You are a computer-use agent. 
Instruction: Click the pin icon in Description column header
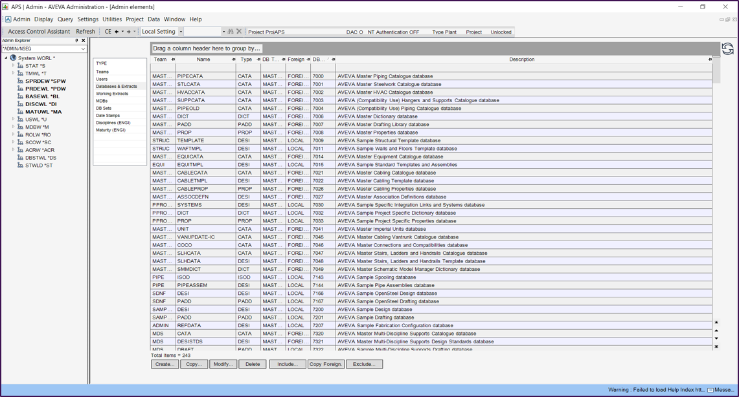[x=710, y=59]
